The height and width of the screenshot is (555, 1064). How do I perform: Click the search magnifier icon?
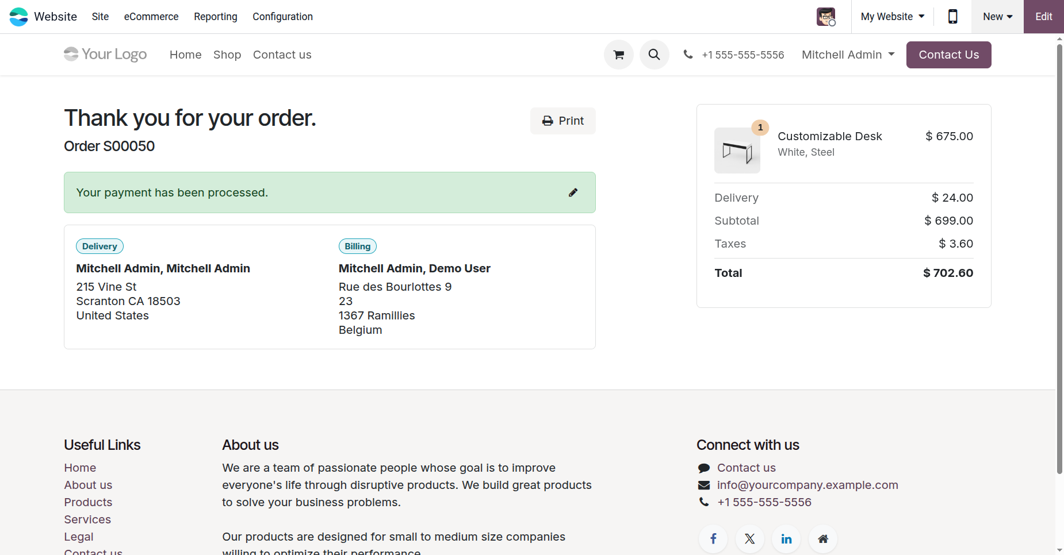(x=654, y=55)
